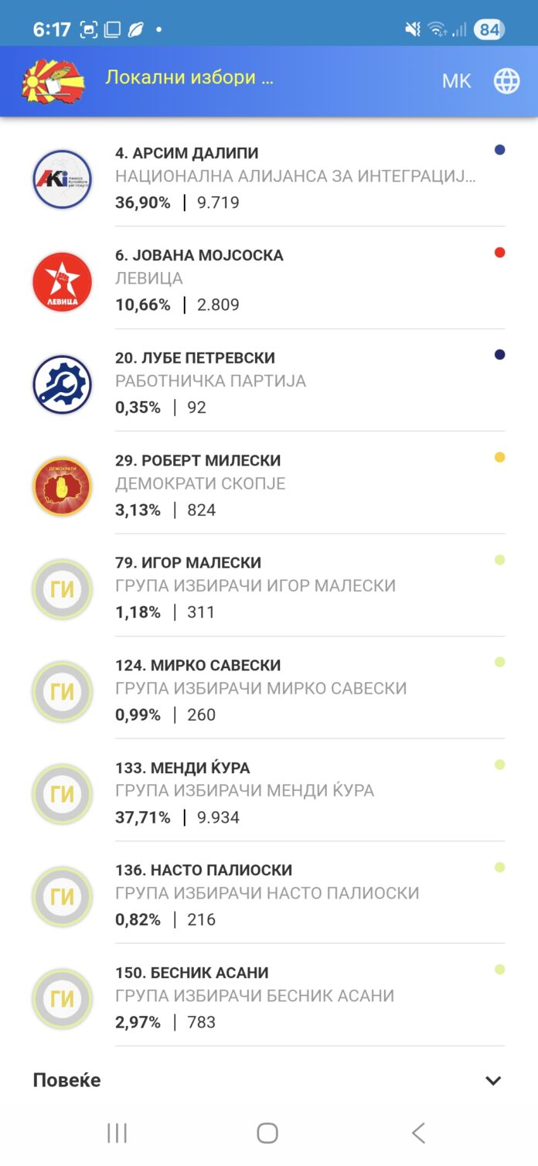Select the ГИ badge for Менди Ќура

(63, 794)
